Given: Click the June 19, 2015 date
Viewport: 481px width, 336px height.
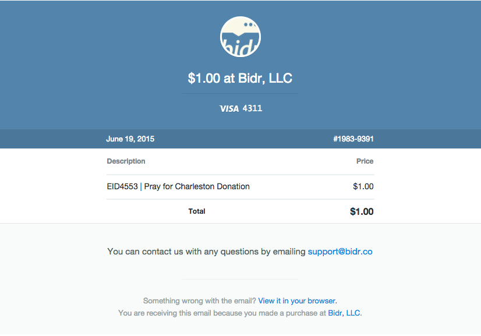Looking at the screenshot, I should [130, 139].
